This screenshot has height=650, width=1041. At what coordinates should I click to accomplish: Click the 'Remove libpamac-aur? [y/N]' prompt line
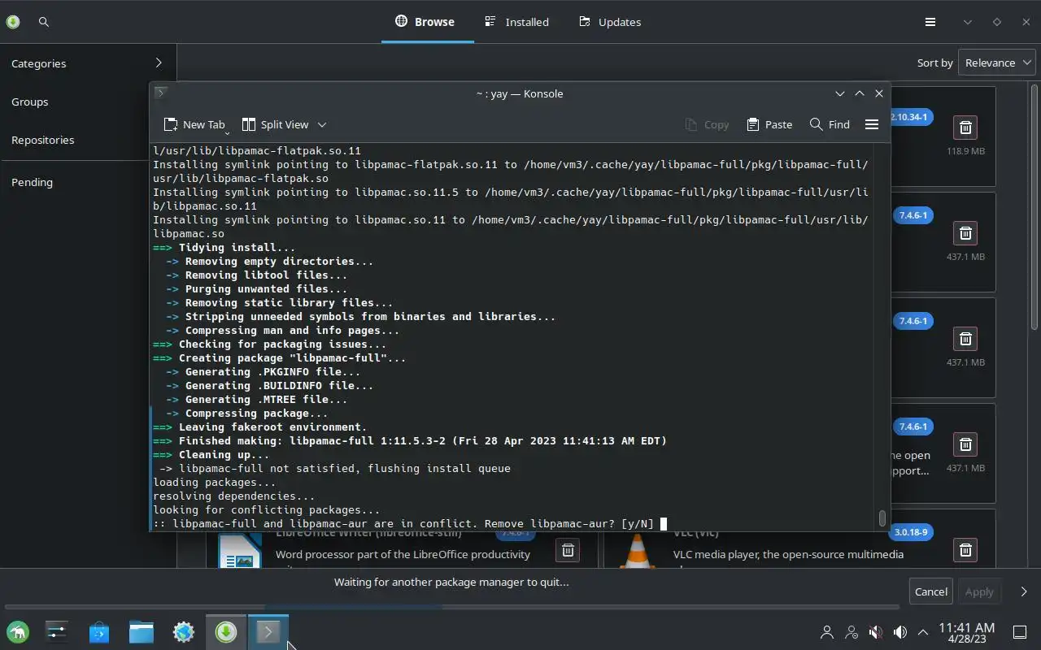click(x=410, y=523)
